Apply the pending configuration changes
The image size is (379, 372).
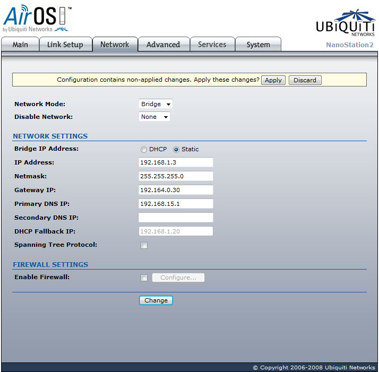(273, 80)
